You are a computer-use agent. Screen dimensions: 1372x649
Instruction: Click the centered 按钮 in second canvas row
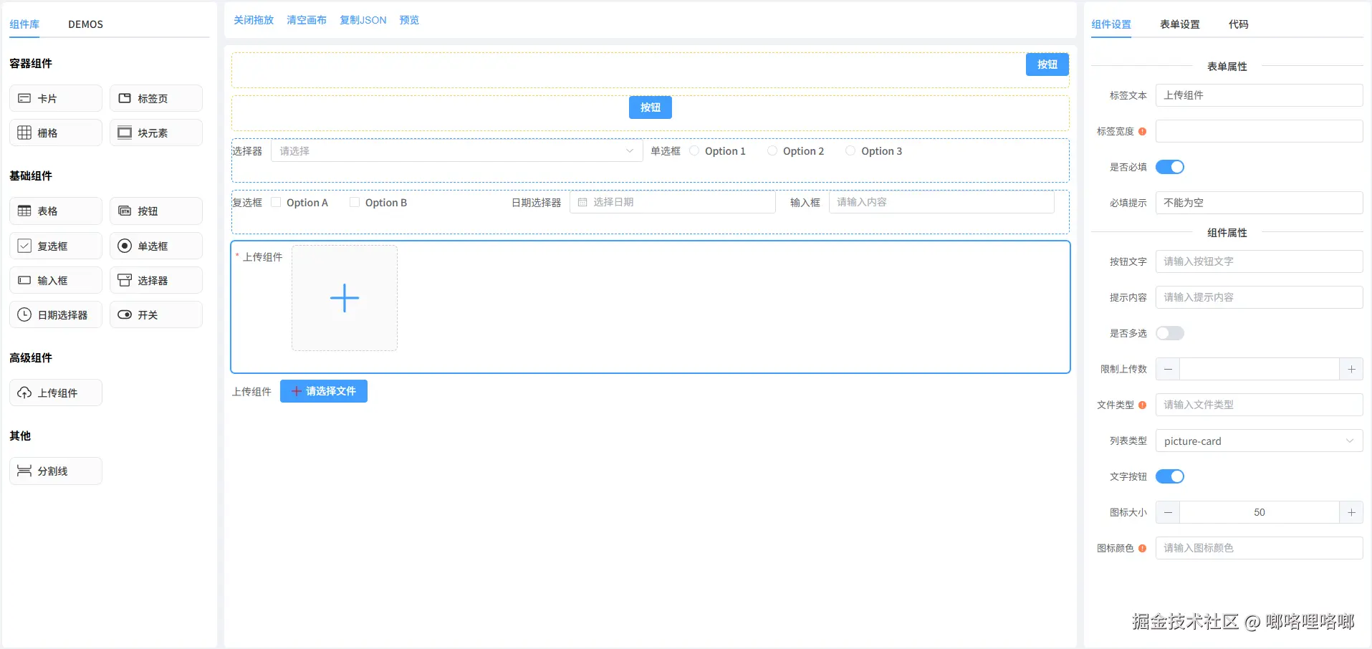(x=651, y=107)
